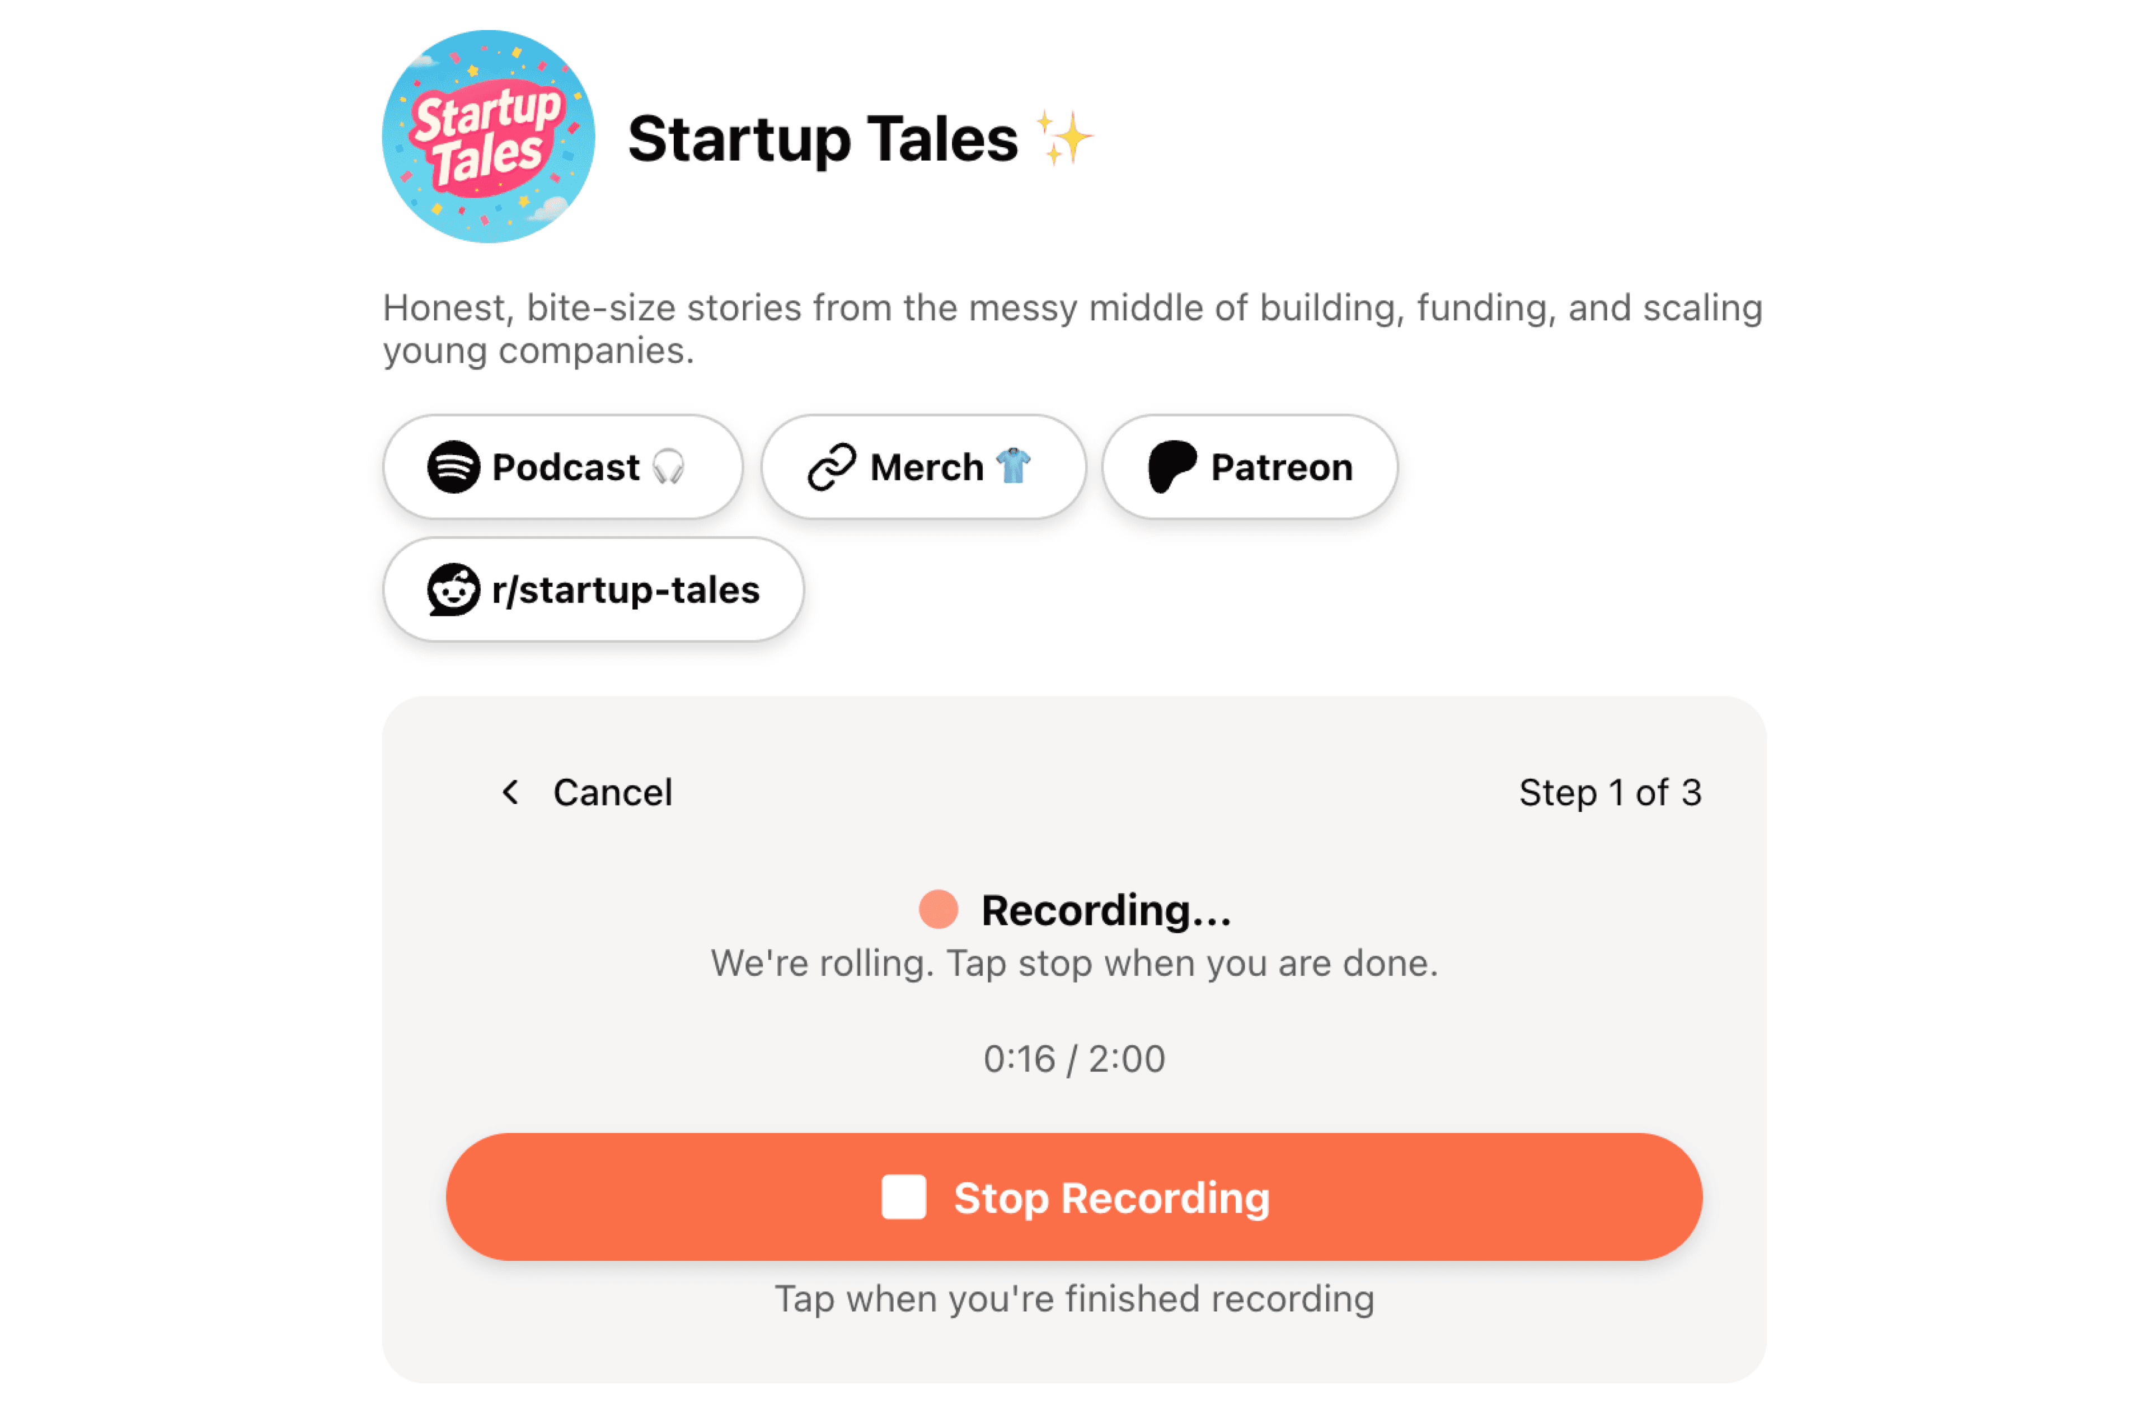
Task: Click the 0:16 / 2:00 time progress display
Action: pos(1074,1058)
